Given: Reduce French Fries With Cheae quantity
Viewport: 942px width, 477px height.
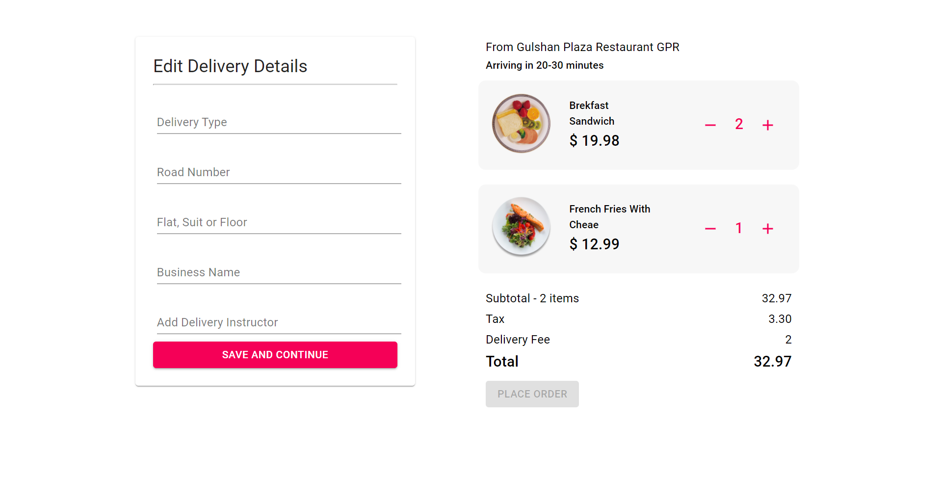Looking at the screenshot, I should click(710, 229).
